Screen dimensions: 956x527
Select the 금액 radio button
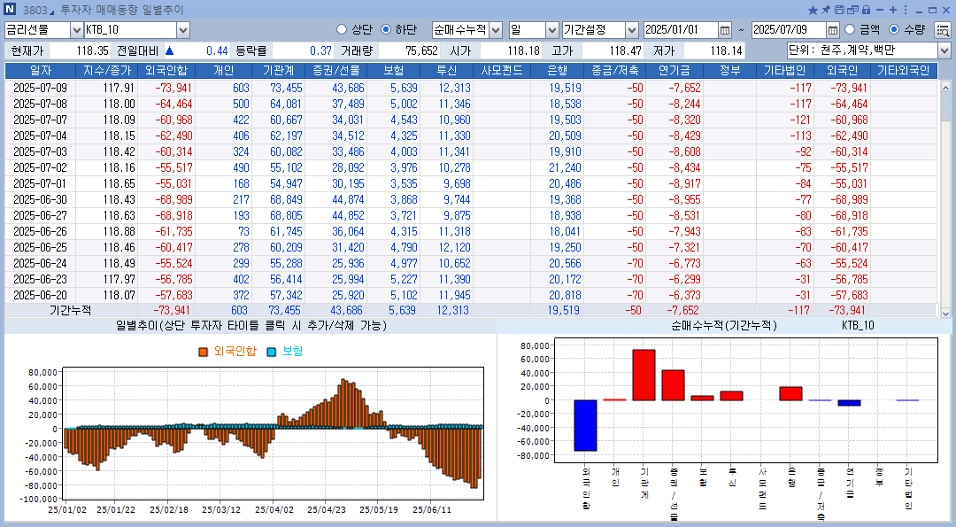coord(850,29)
